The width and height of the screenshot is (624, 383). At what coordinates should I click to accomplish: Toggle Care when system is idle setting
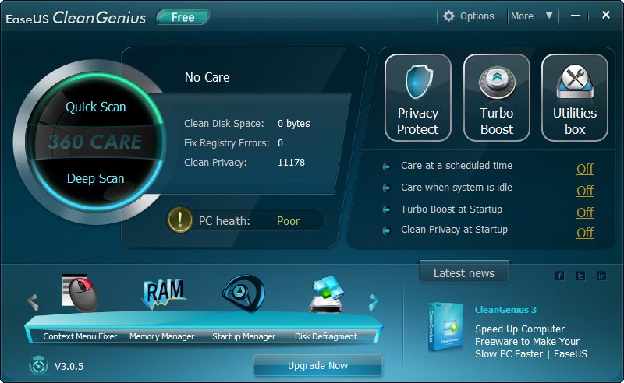[585, 191]
